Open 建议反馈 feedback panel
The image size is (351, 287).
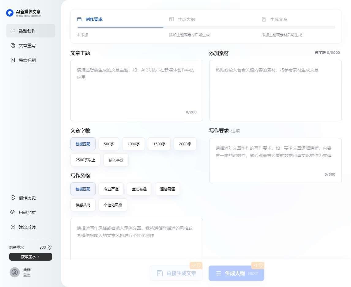[x=27, y=227]
